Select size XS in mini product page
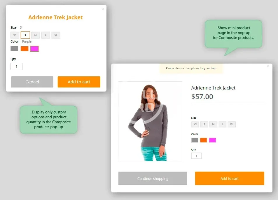Screen dimensions: 278x200 (x=195, y=124)
